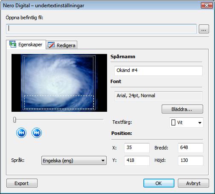The width and height of the screenshot is (215, 194).
Task: Skip forward with the next-frame button
Action: [x=37, y=133]
